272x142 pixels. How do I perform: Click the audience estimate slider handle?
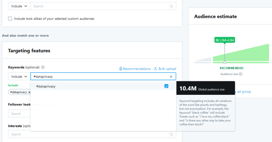[225, 63]
